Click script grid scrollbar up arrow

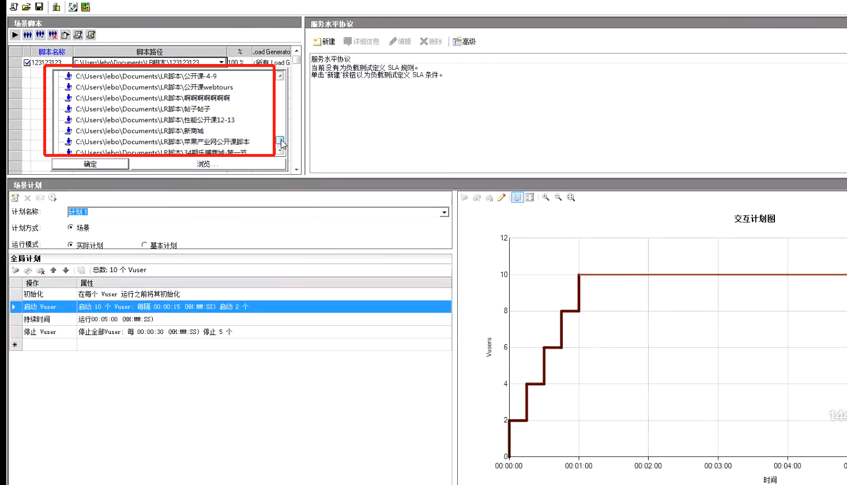click(x=297, y=51)
